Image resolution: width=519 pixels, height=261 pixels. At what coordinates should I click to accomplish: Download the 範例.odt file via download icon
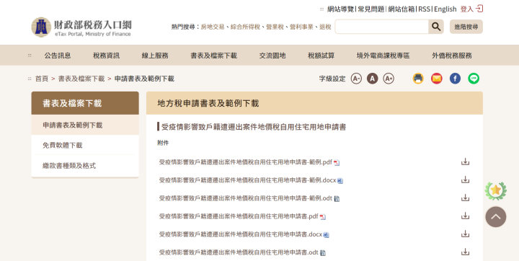(466, 198)
